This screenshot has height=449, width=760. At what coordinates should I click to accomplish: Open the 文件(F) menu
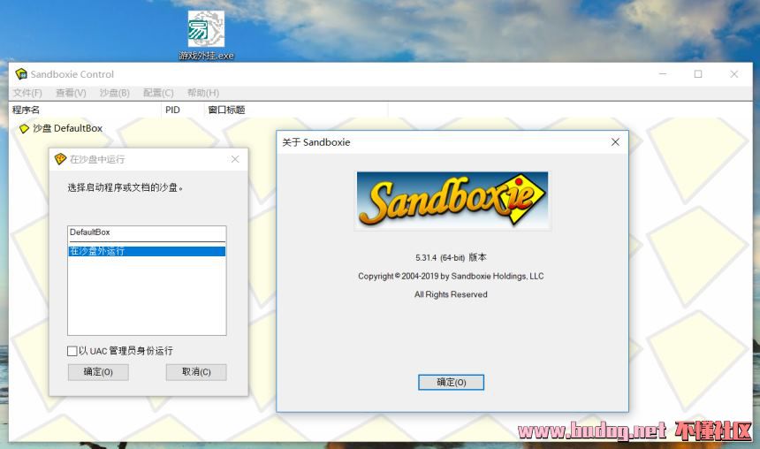pyautogui.click(x=27, y=93)
